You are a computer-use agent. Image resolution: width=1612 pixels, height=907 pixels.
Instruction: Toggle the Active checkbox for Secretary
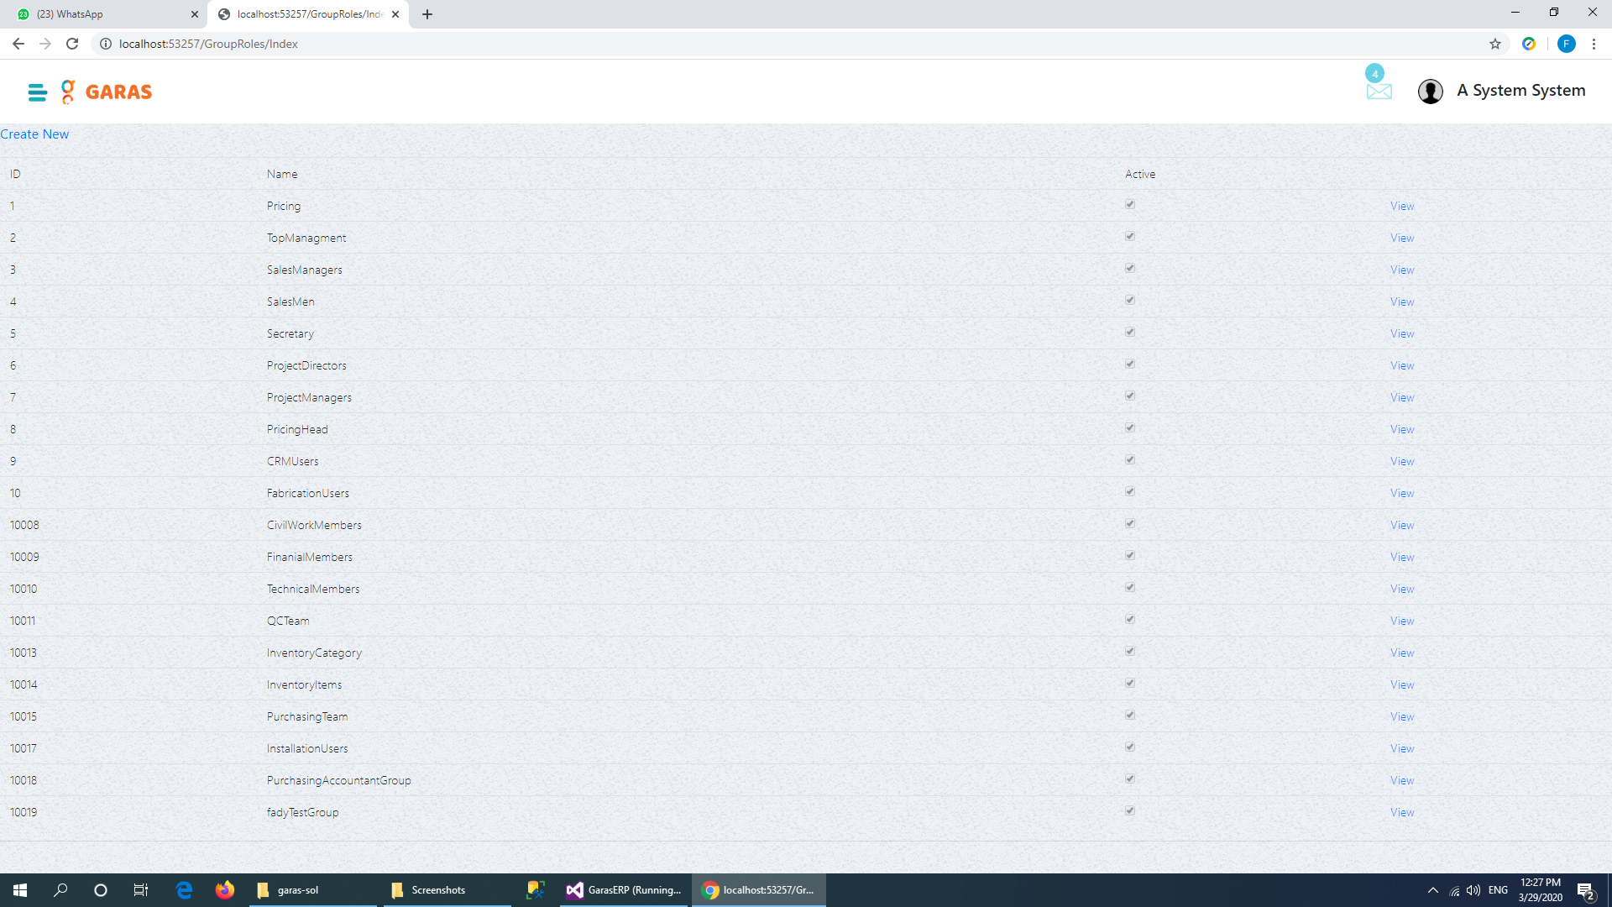(x=1130, y=332)
